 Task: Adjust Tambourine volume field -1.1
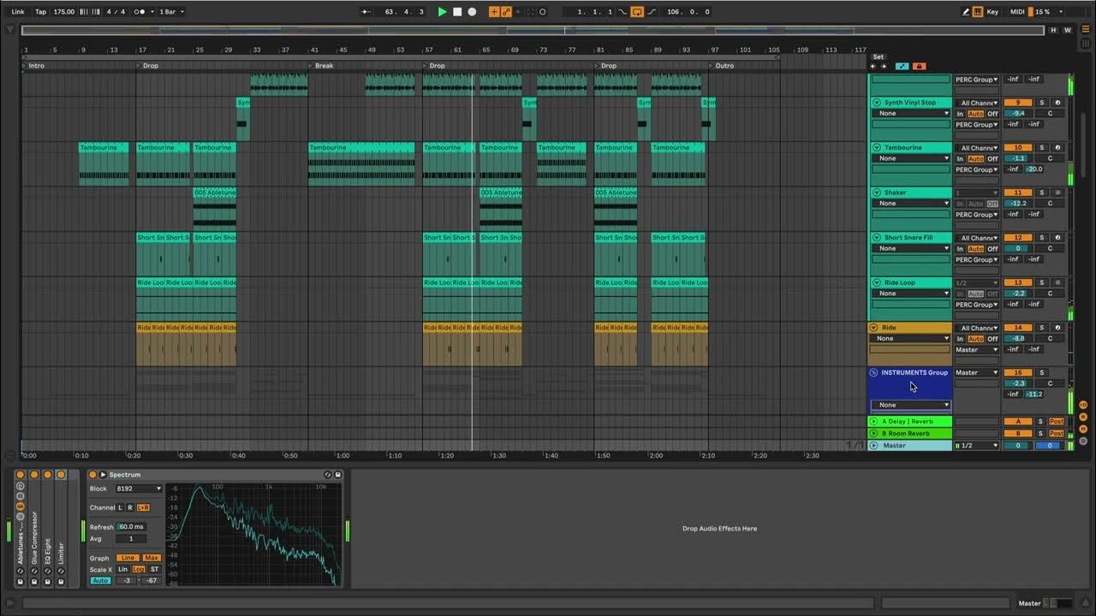[x=1018, y=158]
